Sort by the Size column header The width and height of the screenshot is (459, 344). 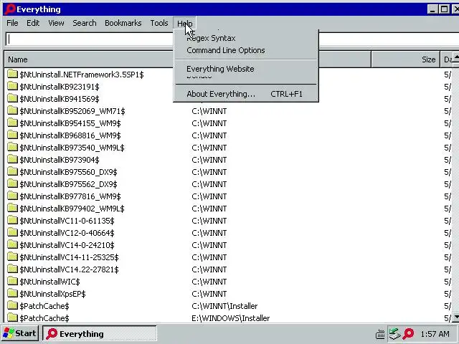[405, 59]
